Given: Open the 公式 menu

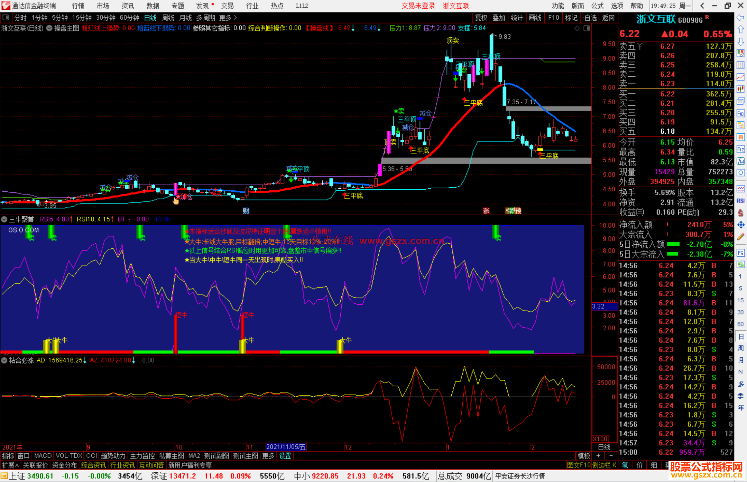Looking at the screenshot, I should 597,6.
